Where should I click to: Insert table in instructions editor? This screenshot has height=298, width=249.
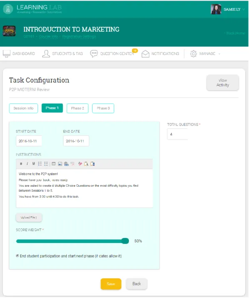54,164
